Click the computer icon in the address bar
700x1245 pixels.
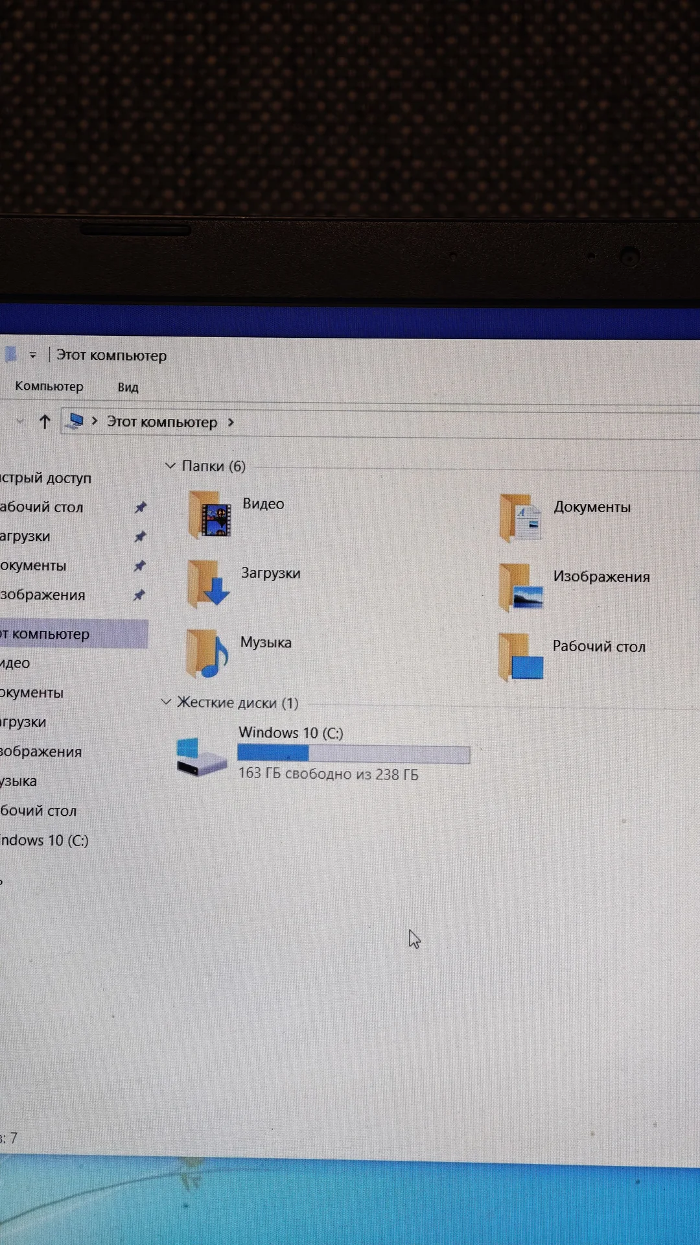[76, 421]
